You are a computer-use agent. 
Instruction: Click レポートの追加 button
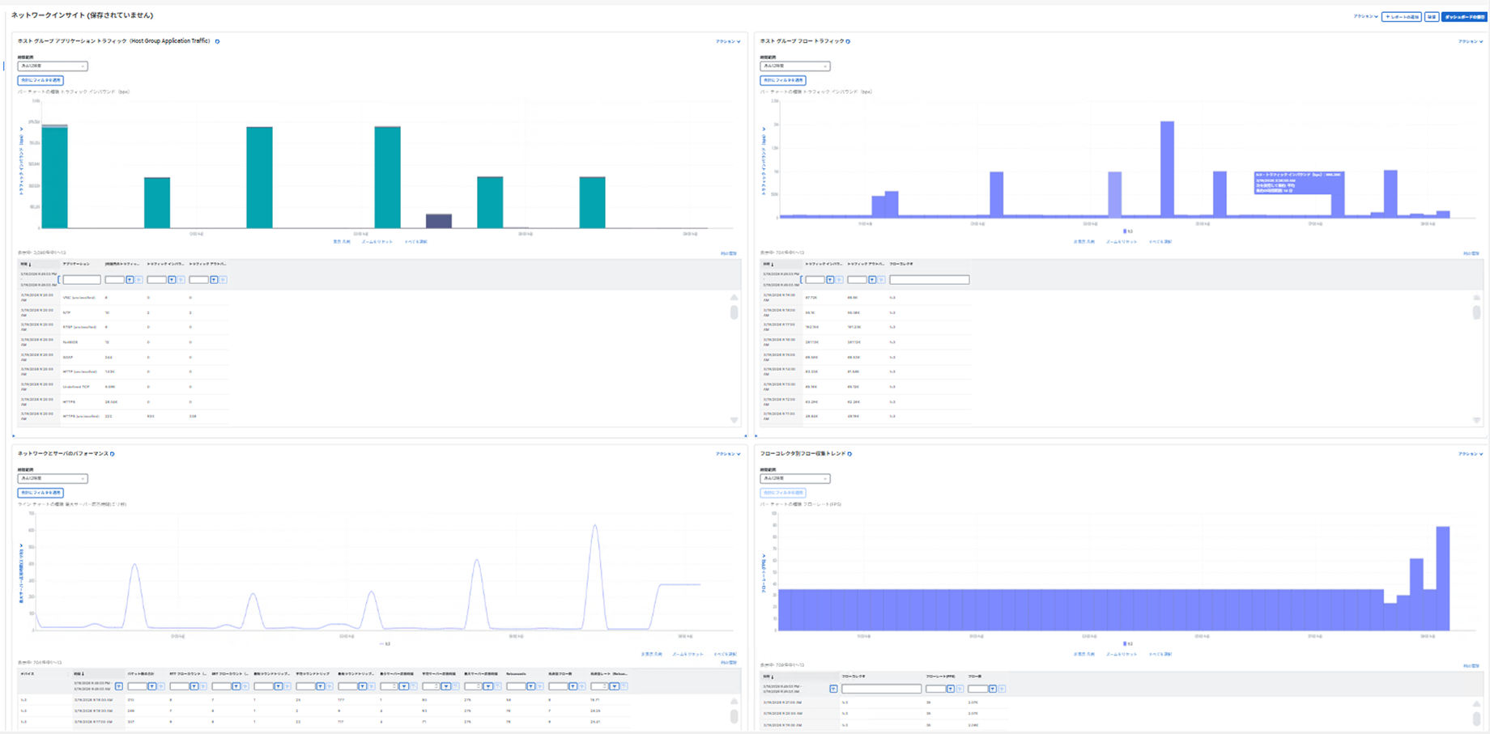click(x=1402, y=16)
